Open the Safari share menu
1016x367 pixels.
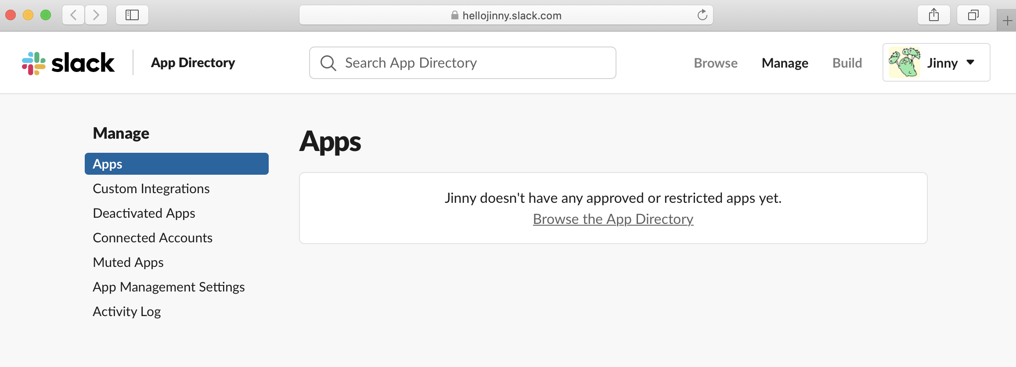coord(934,15)
